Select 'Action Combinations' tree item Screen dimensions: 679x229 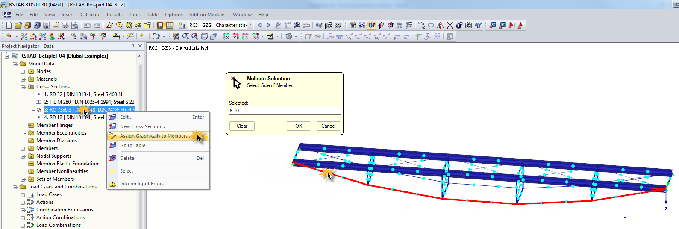[60, 217]
